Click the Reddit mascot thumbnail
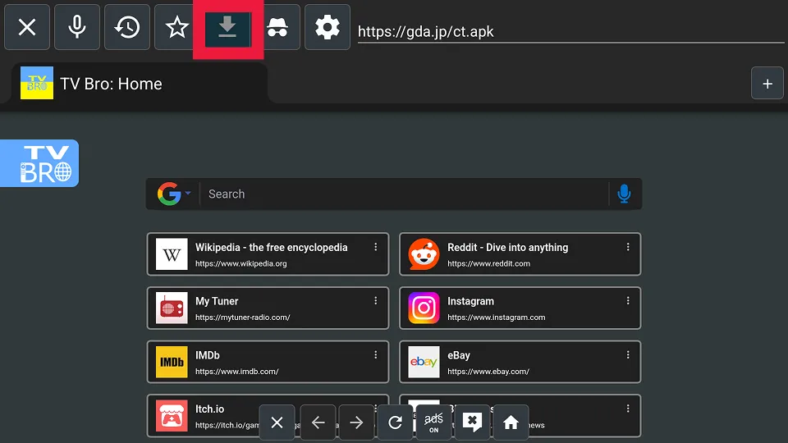 [424, 254]
